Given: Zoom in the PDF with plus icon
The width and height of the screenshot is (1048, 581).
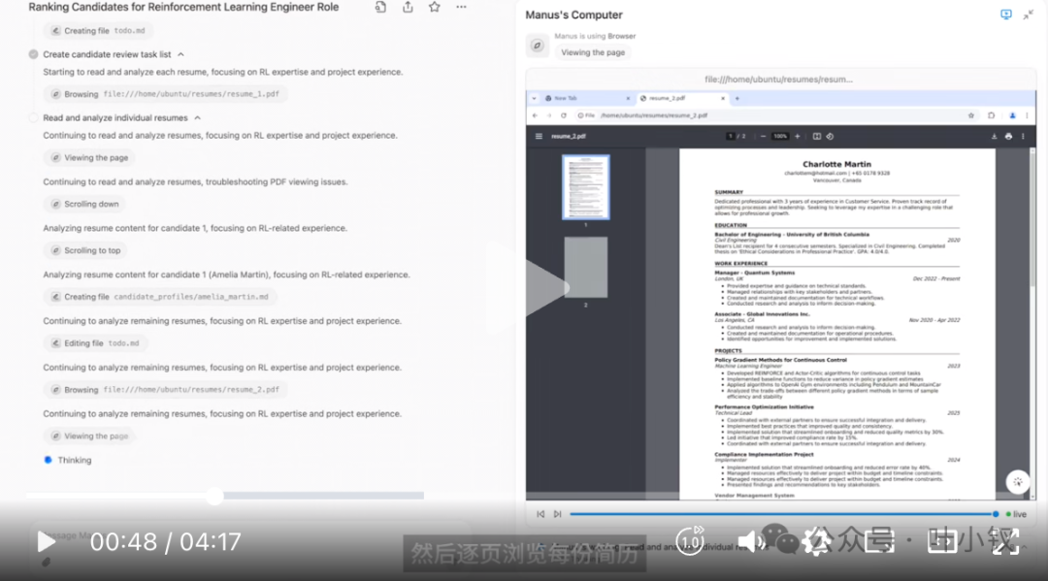Looking at the screenshot, I should coord(798,136).
